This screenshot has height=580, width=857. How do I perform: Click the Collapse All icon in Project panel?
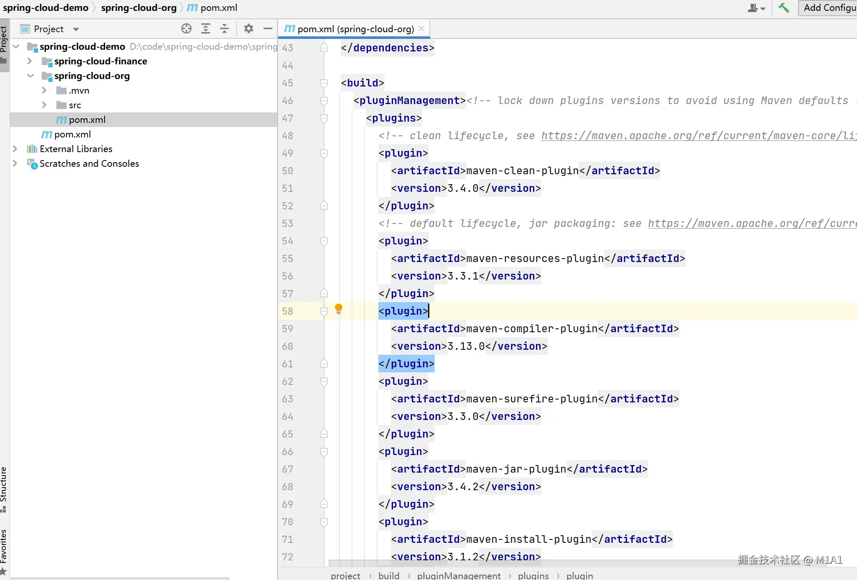pyautogui.click(x=224, y=29)
